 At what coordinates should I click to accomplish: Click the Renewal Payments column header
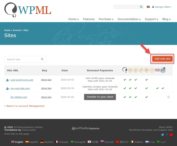click(100, 70)
